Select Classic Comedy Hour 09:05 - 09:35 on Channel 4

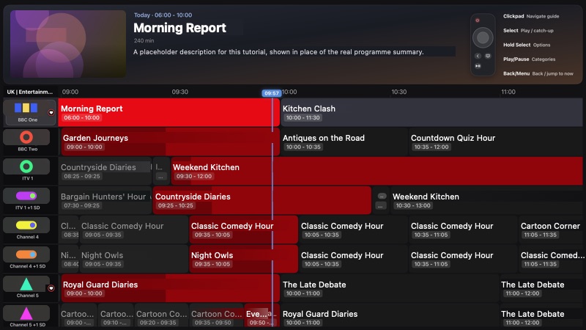(x=133, y=230)
